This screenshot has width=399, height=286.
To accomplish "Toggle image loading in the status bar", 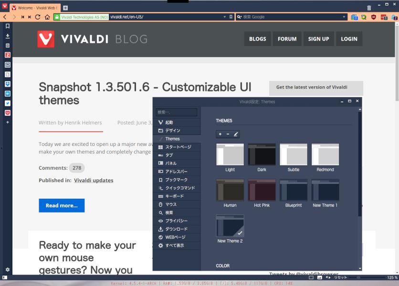I will [320, 277].
